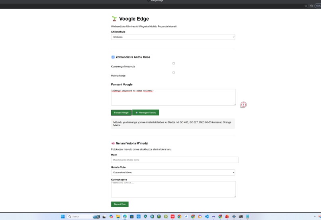Open the Terminal taskbar icon
The image size is (321, 220).
241,216
